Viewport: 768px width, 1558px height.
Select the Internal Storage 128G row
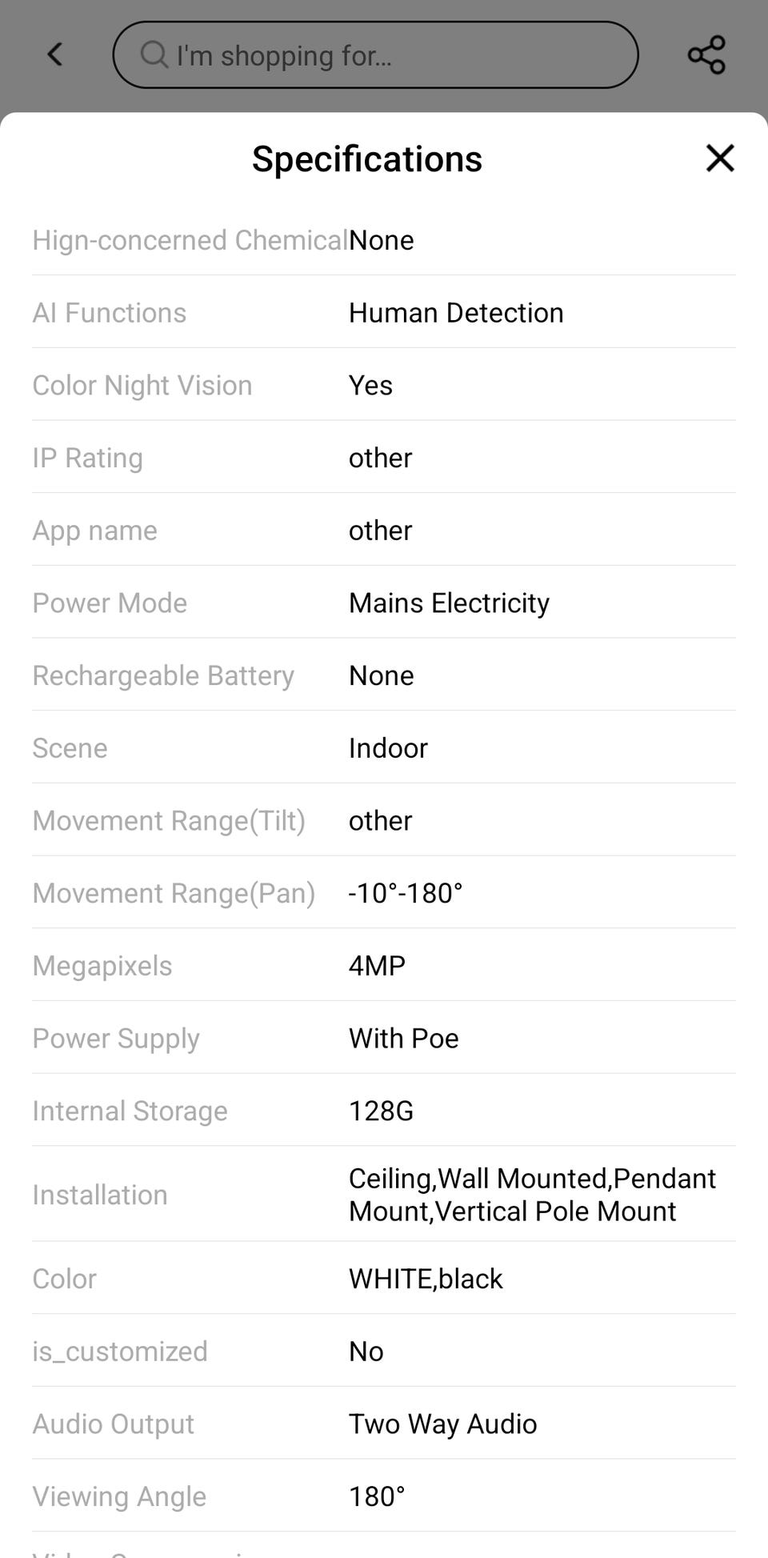384,1111
